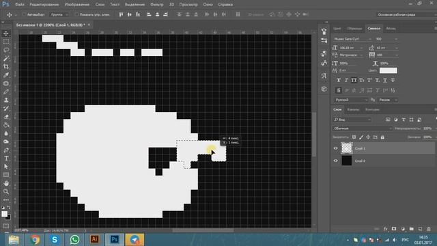The height and width of the screenshot is (246, 437).
Task: Hide layer Слой 1 with its eye icon
Action: tap(335, 148)
